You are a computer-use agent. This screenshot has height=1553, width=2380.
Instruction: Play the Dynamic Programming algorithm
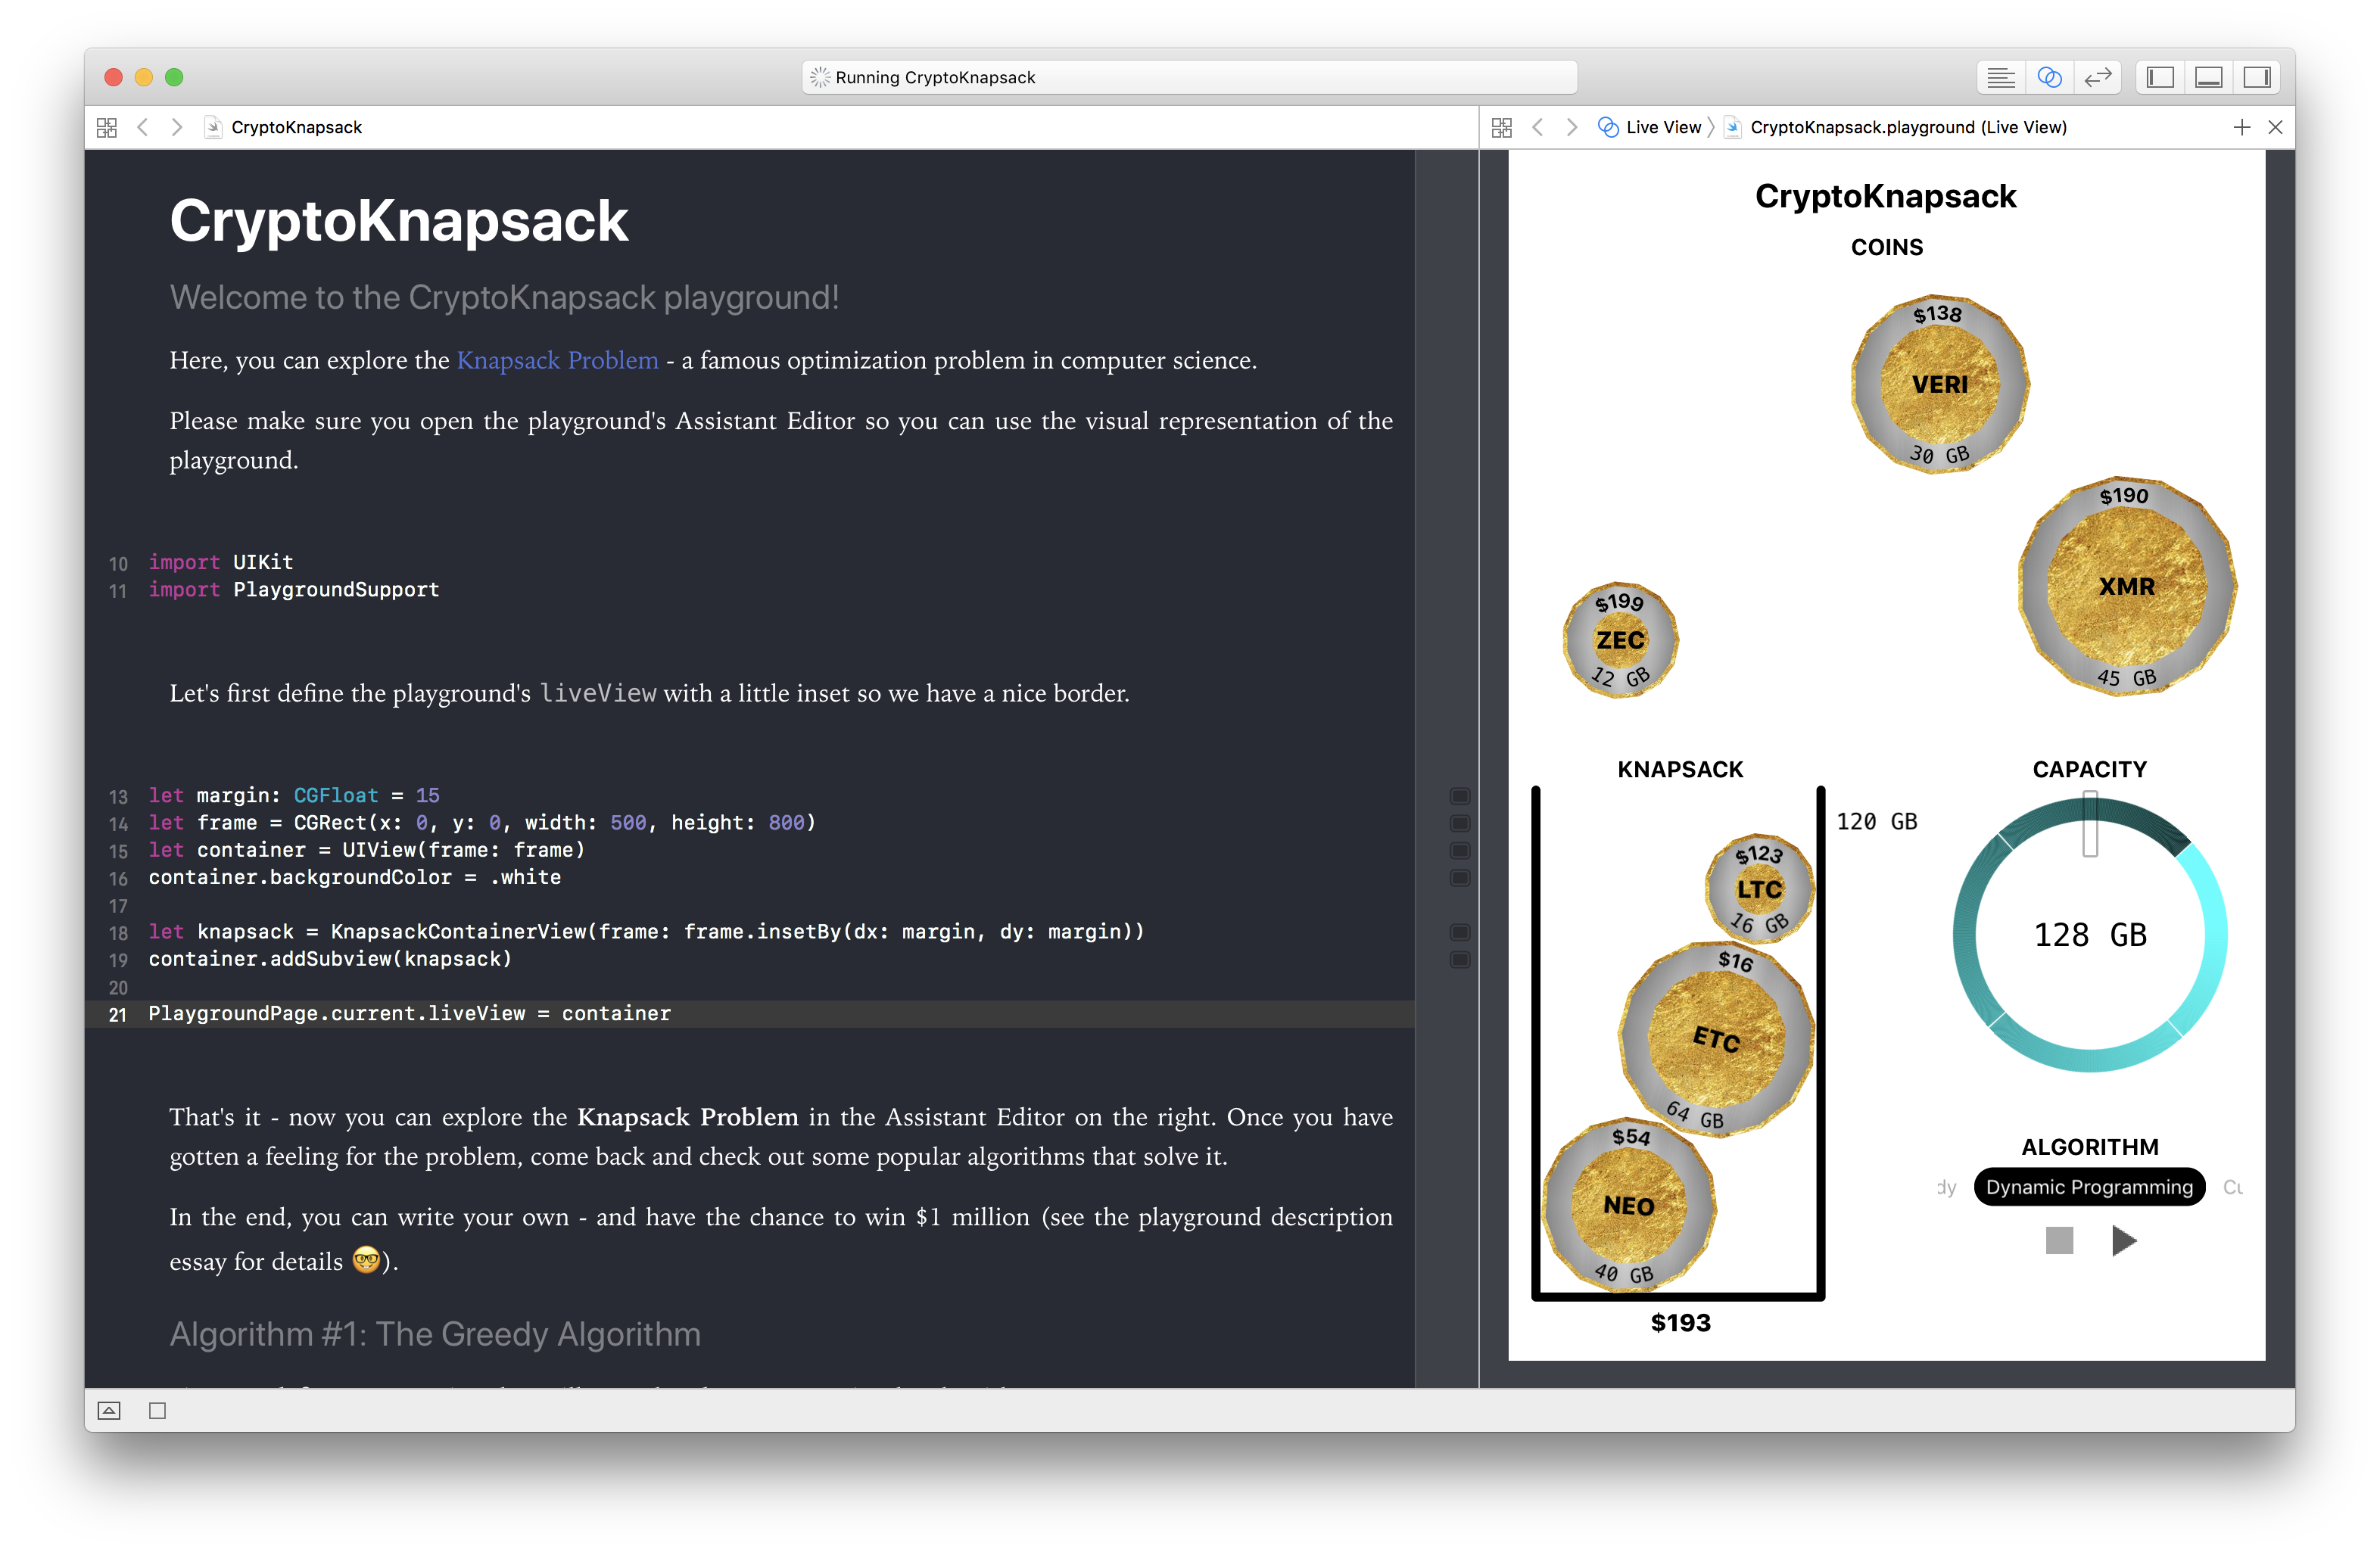2123,1241
